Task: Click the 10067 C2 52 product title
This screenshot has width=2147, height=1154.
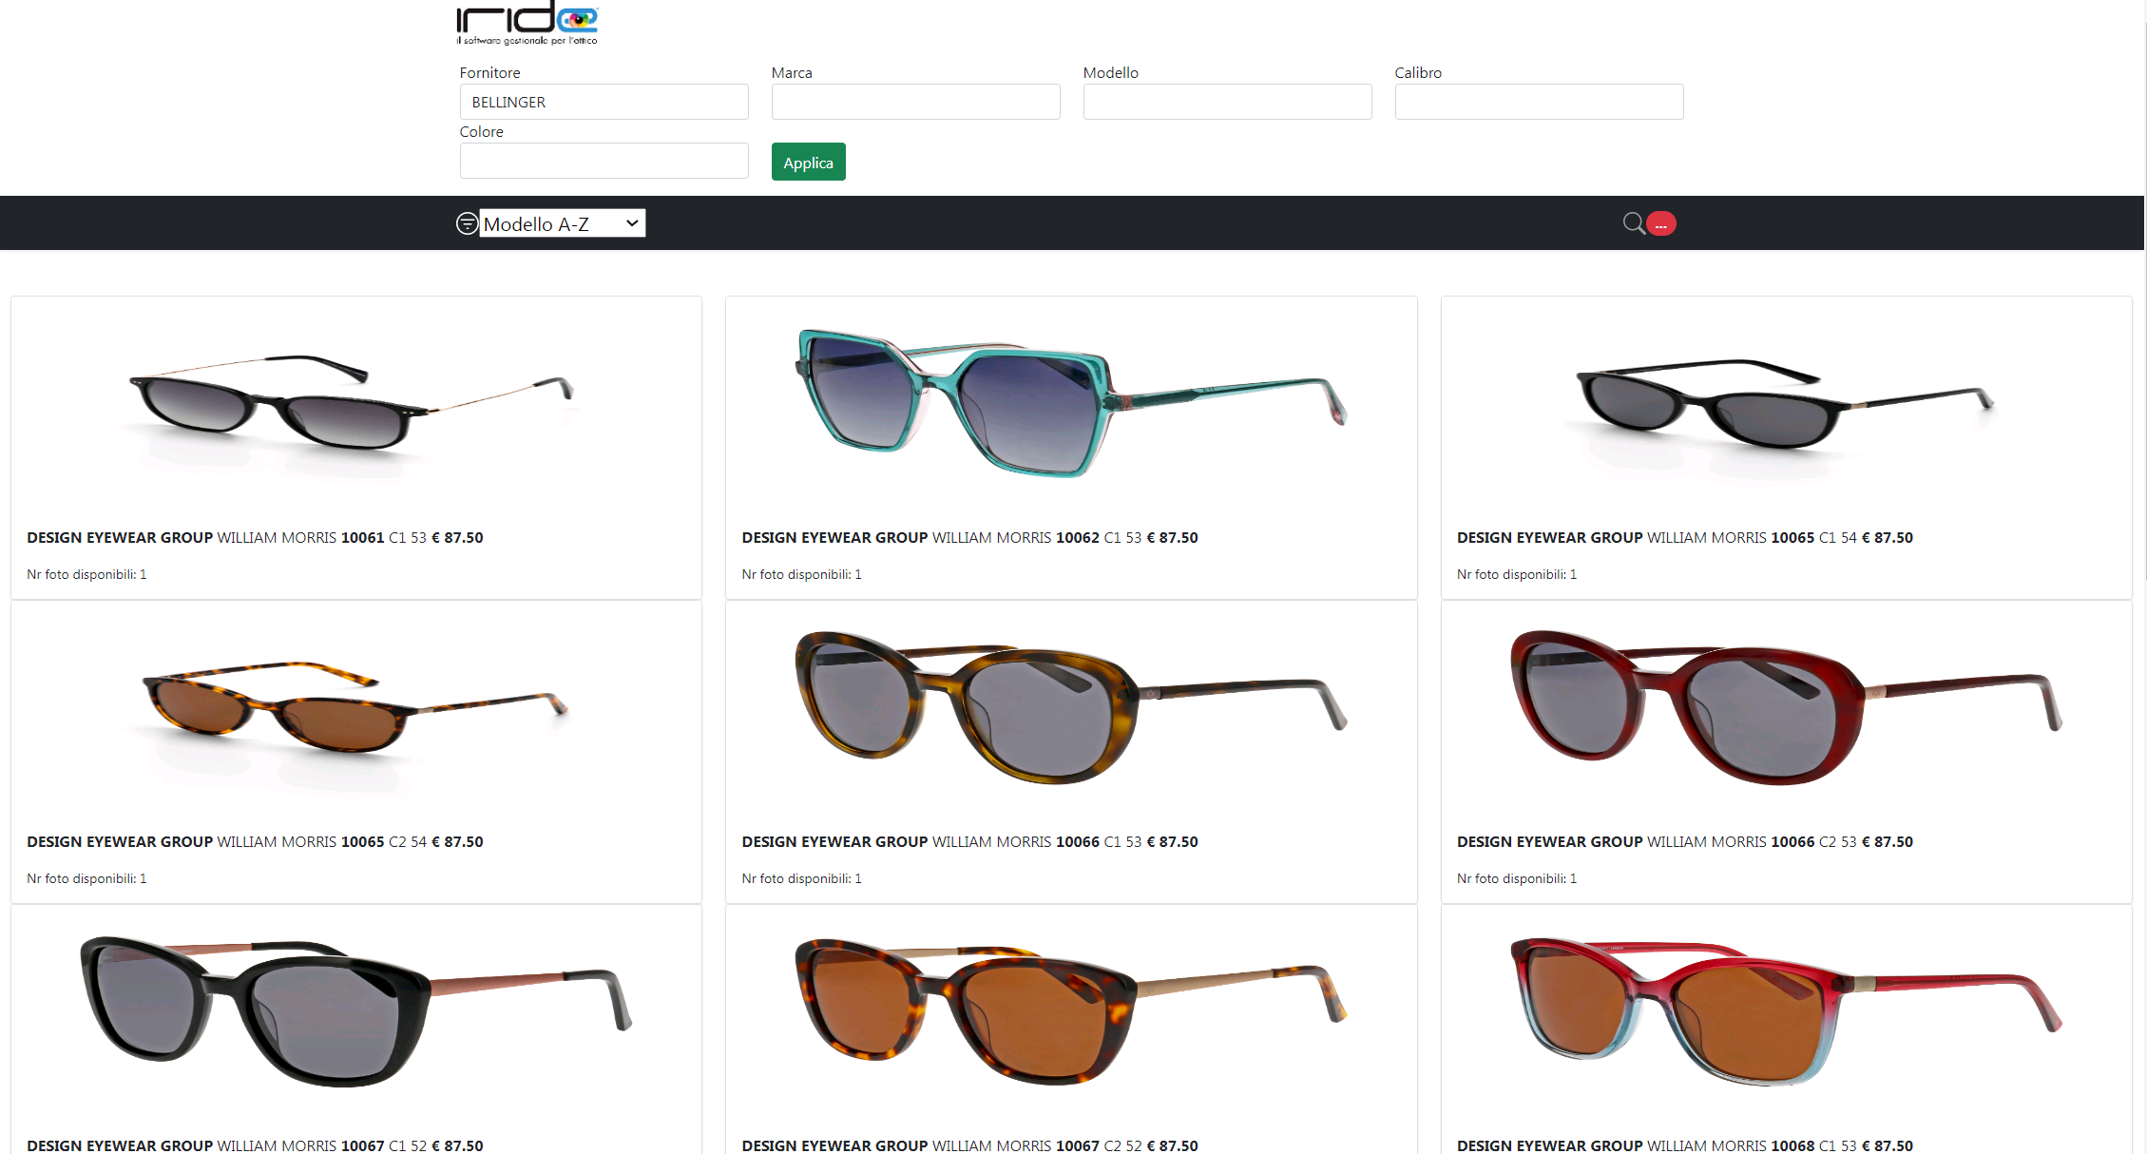Action: 969,1145
